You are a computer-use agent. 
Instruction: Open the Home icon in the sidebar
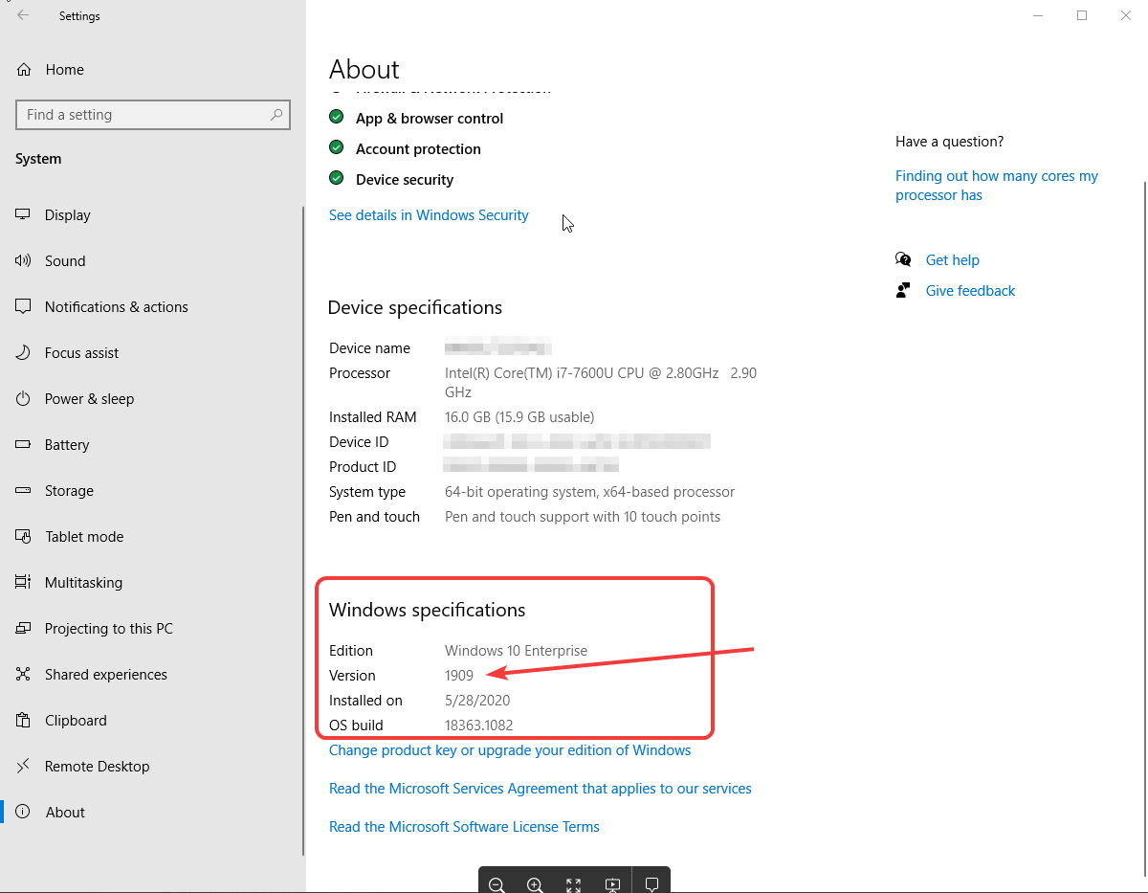coord(24,69)
